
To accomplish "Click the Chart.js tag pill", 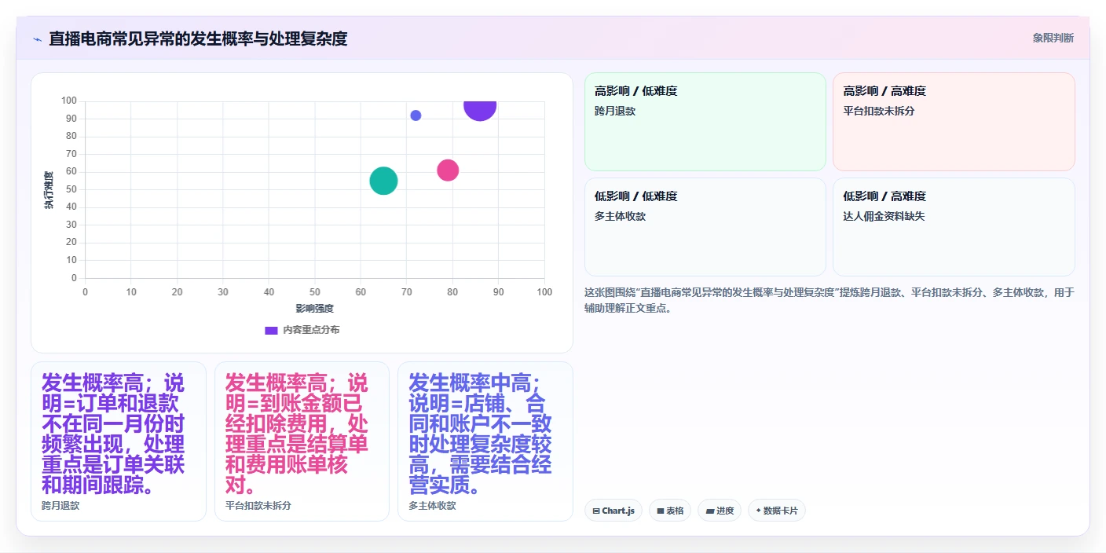I will point(613,511).
